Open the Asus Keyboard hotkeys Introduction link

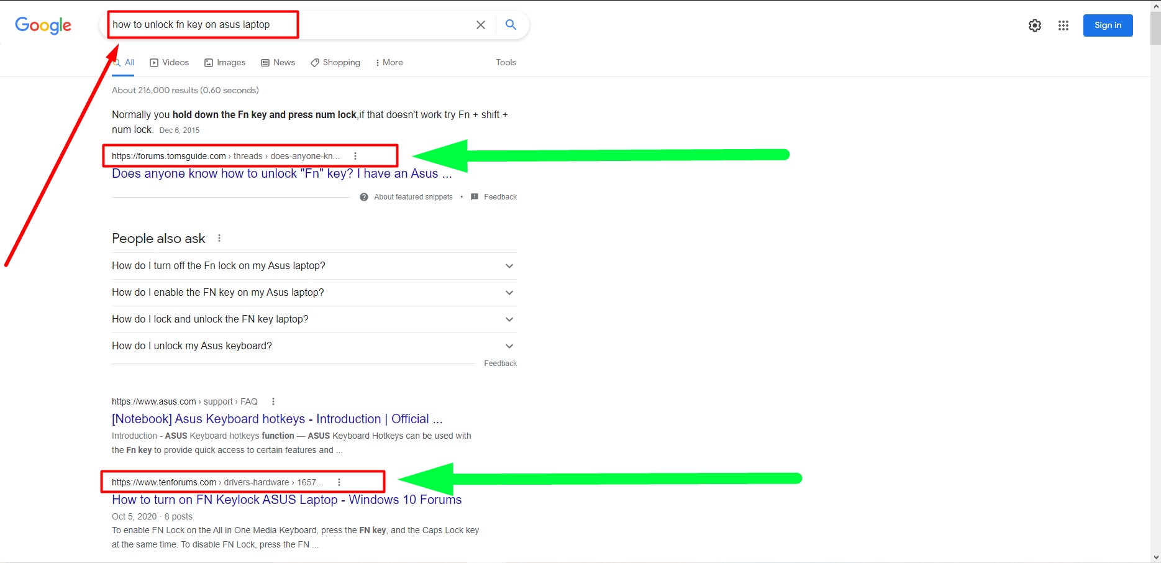click(x=277, y=419)
